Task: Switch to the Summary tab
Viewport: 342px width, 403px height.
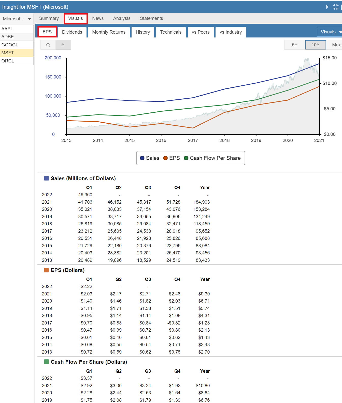Action: [x=49, y=18]
